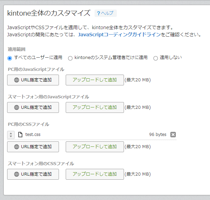
Task: Click URL指定で追加 under PC用のCSSファイル
Action: (33, 147)
